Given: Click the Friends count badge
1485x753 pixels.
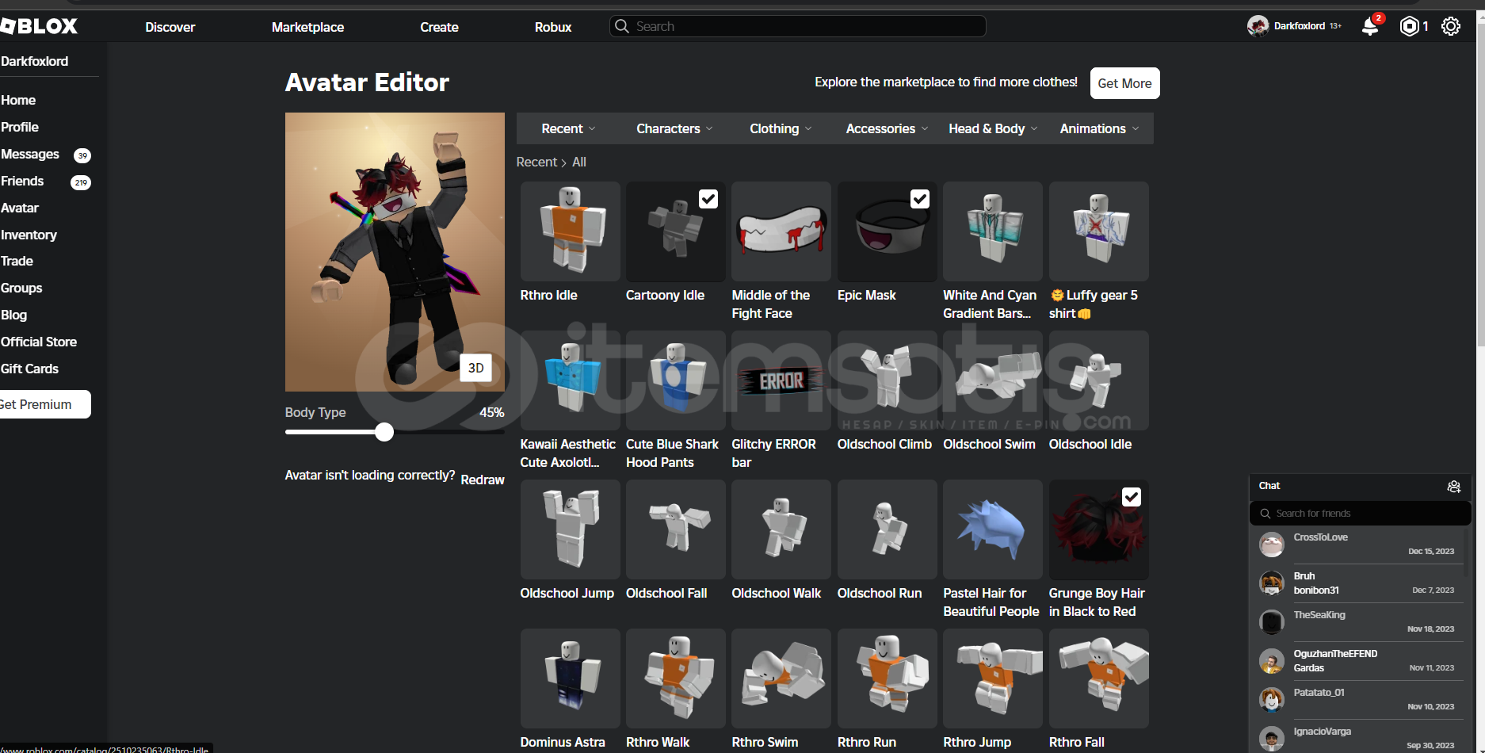Looking at the screenshot, I should (x=81, y=182).
